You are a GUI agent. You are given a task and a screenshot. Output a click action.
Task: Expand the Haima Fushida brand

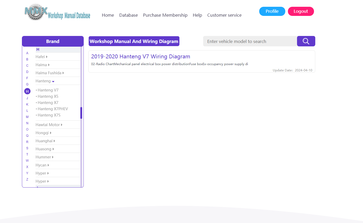50,73
